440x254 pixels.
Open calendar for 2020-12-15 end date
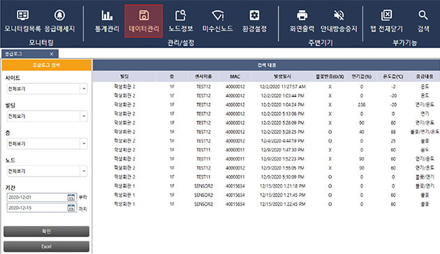tap(71, 208)
